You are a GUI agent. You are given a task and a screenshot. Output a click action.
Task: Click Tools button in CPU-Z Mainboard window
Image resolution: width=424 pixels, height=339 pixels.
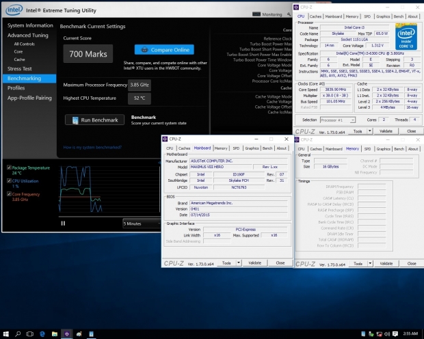[226, 262]
